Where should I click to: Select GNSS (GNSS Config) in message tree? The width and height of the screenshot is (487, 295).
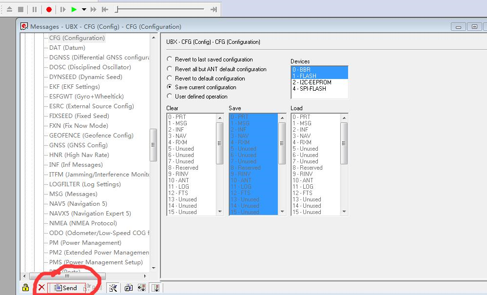78,145
